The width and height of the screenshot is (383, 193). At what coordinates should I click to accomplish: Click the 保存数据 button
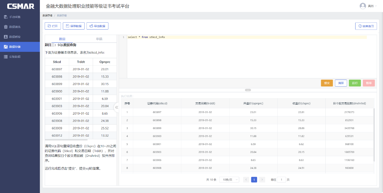[74, 26]
